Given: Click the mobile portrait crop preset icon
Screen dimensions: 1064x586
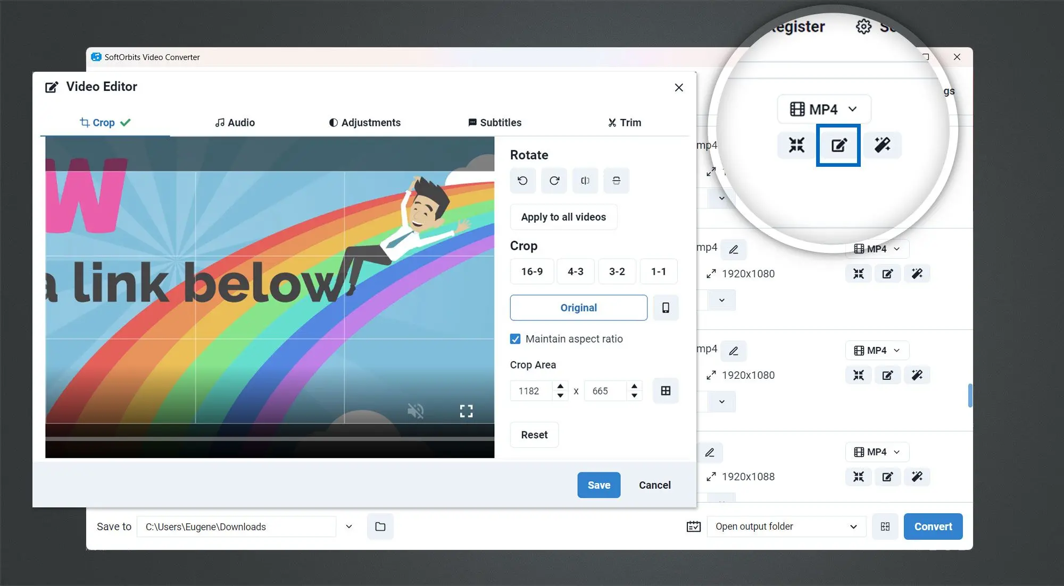Looking at the screenshot, I should click(x=664, y=307).
